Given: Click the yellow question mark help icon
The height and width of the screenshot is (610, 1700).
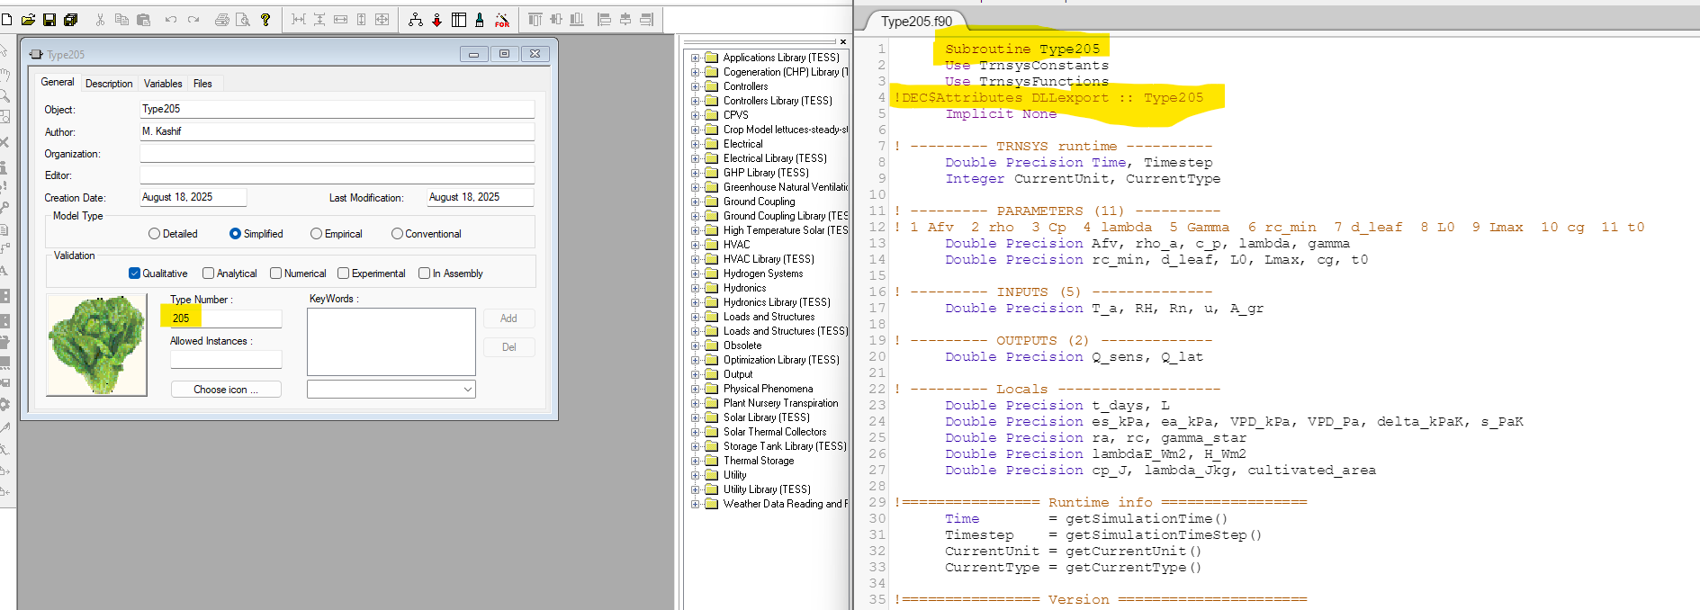Looking at the screenshot, I should (265, 19).
